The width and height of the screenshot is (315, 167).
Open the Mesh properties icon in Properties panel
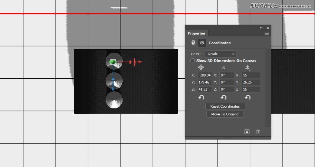pyautogui.click(x=193, y=43)
